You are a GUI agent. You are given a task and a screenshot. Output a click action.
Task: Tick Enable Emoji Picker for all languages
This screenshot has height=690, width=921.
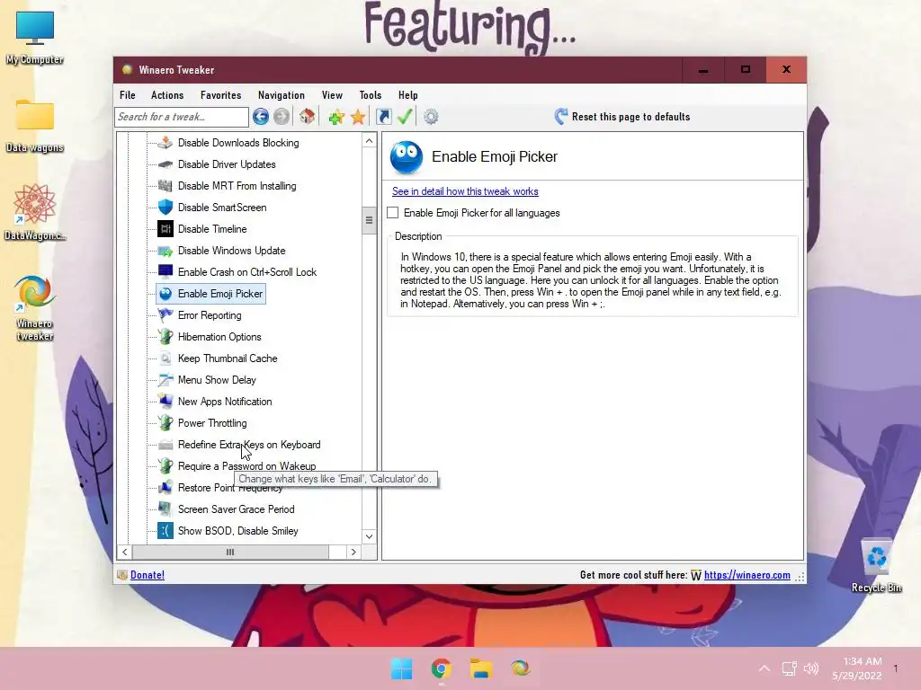tap(393, 213)
